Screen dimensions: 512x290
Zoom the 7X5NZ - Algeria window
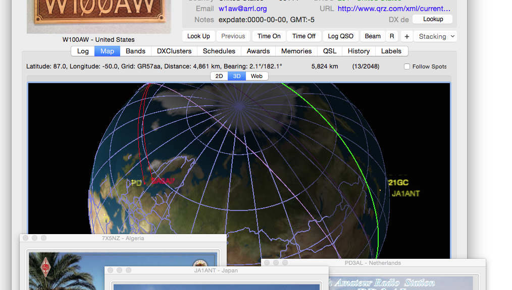coord(44,238)
